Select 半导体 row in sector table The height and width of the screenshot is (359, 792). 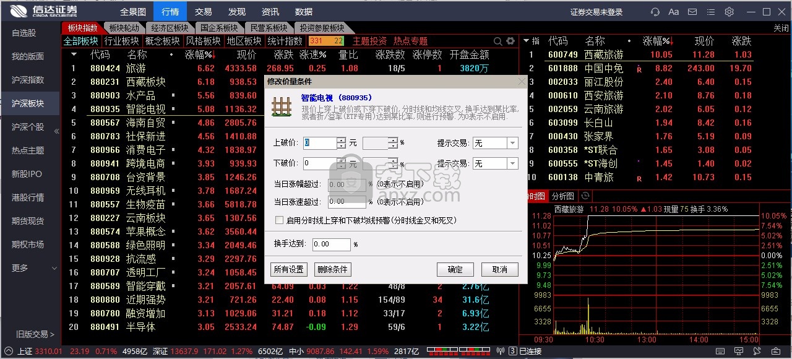pyautogui.click(x=289, y=327)
